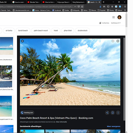
Task: Toggle the sidebar view icon
Action: (x=108, y=7)
